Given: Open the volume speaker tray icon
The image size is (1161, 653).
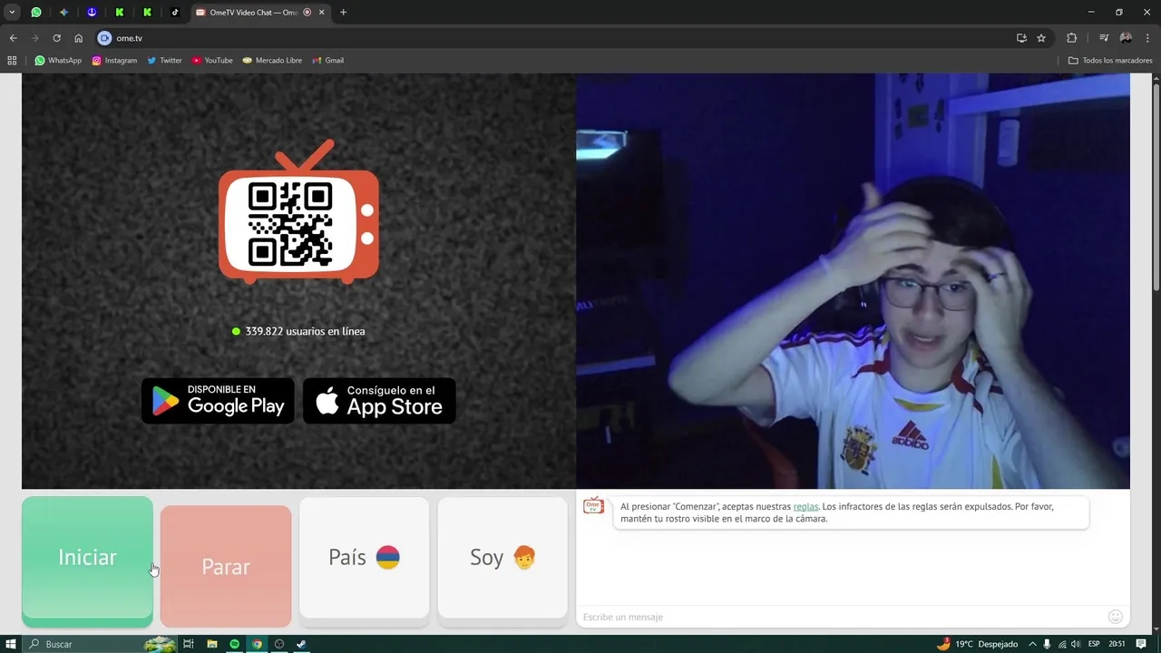Looking at the screenshot, I should [x=1075, y=644].
